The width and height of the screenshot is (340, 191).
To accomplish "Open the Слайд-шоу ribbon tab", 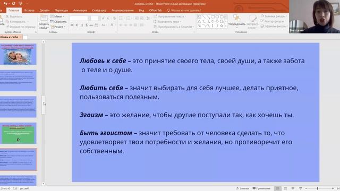I will [x=99, y=10].
